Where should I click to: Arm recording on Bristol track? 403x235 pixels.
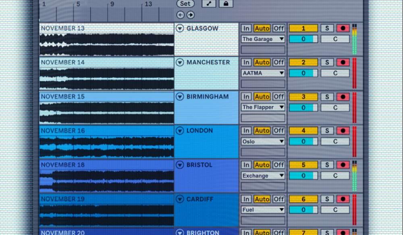click(343, 165)
